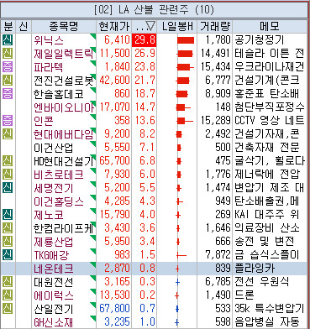Click the 신 badge icon for HD현대건설기
Viewport: 310px width, 329px height.
click(x=8, y=160)
